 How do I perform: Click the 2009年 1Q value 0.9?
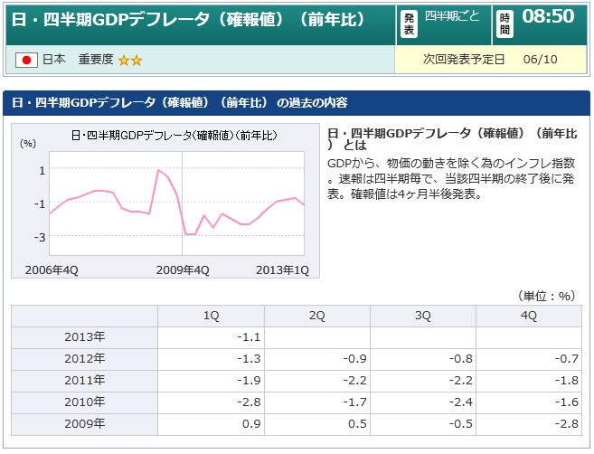click(x=251, y=423)
